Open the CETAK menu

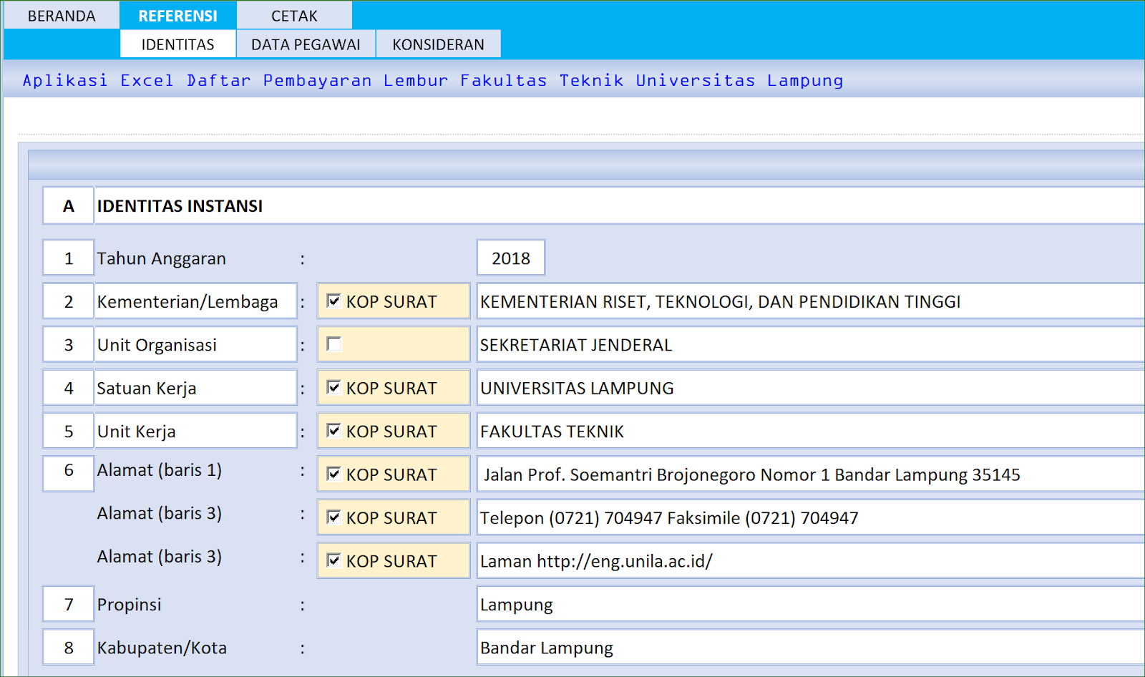296,14
